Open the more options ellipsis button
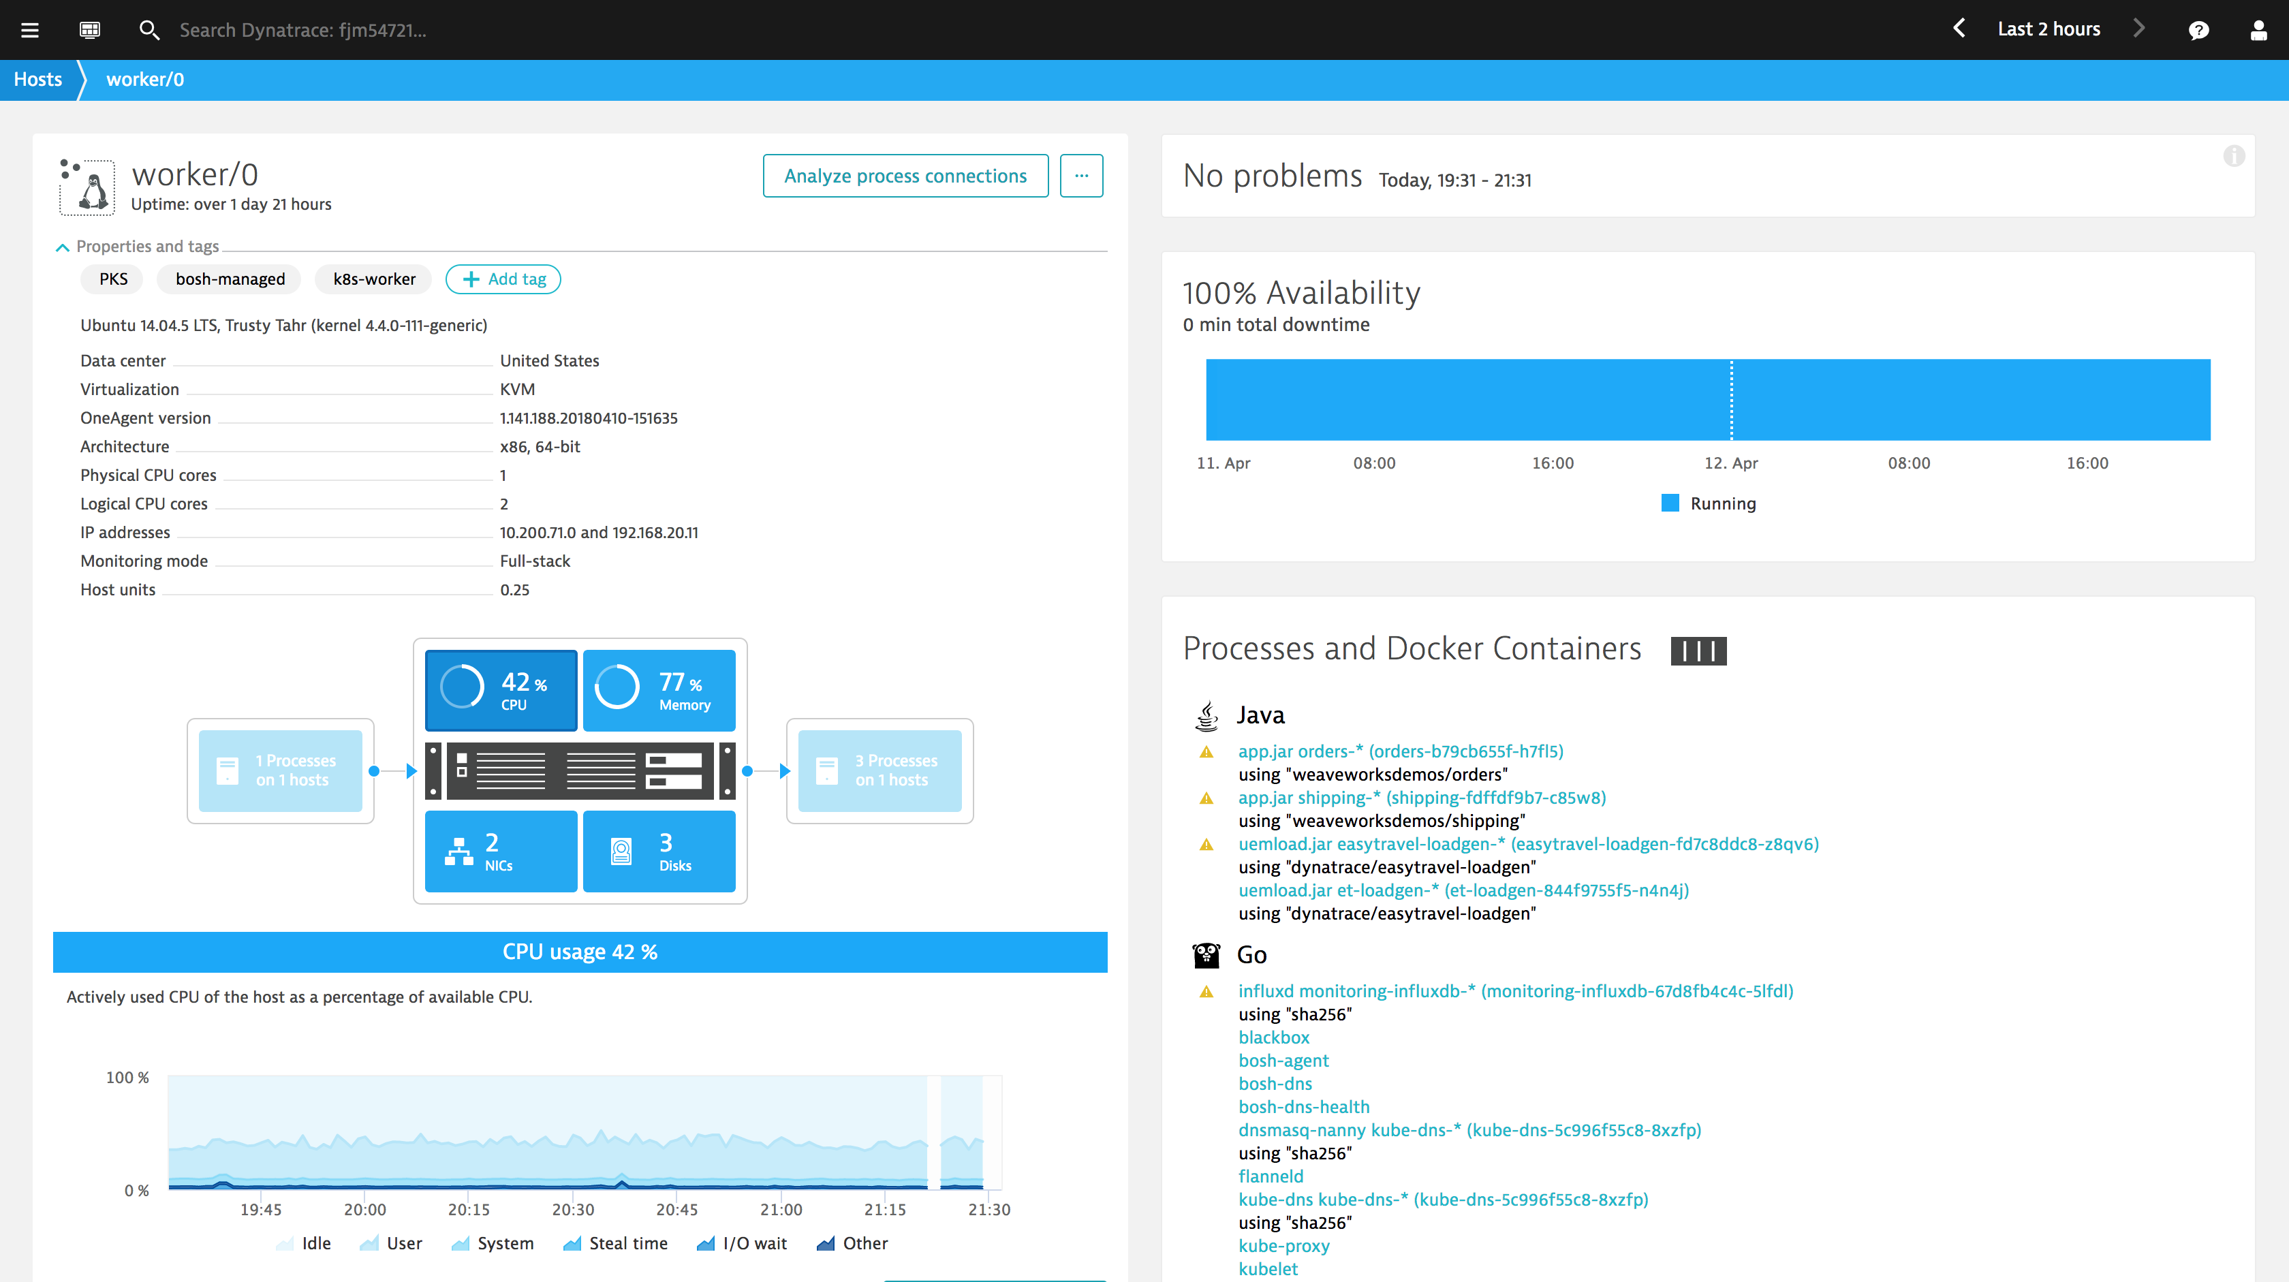Viewport: 2289px width, 1282px height. click(1081, 176)
